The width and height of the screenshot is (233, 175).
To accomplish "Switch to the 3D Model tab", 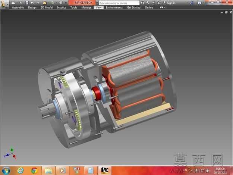I will click(47, 7).
